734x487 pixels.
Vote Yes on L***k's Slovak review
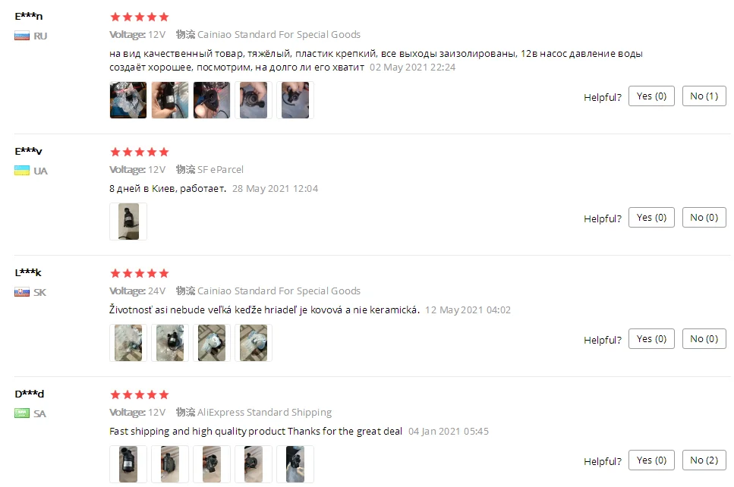(651, 339)
